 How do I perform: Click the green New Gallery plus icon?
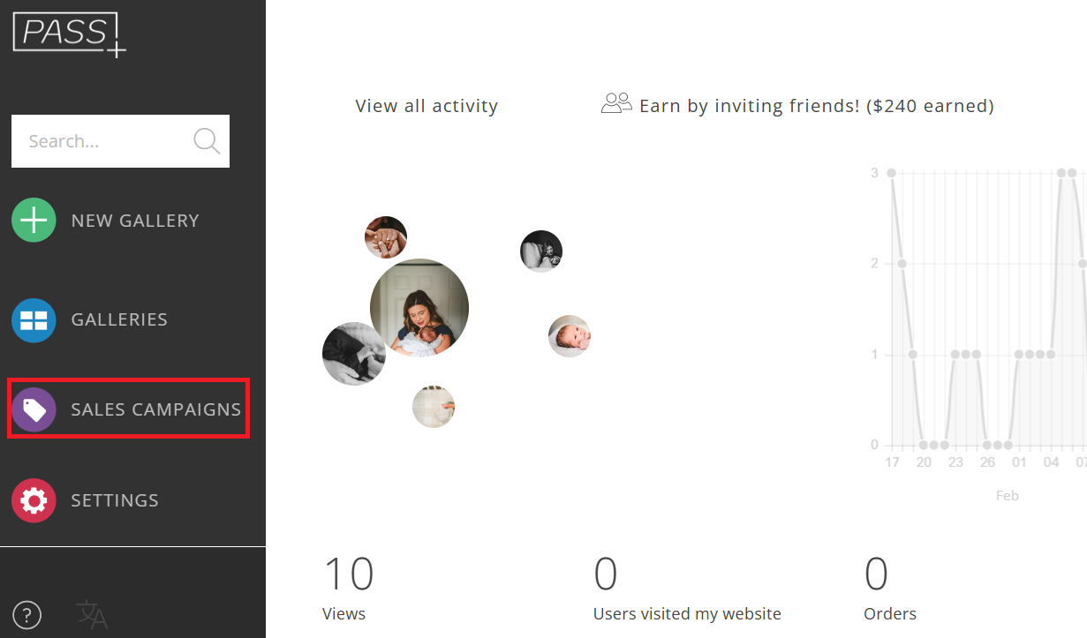coord(34,220)
